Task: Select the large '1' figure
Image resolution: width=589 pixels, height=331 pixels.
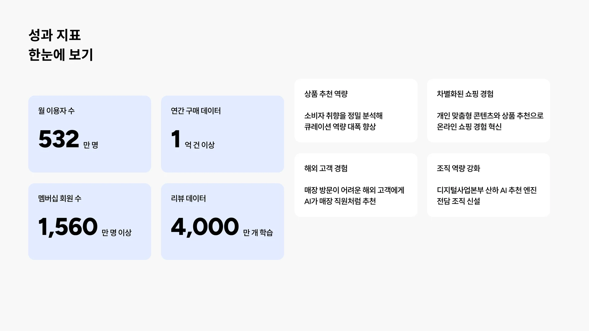Action: (x=175, y=139)
